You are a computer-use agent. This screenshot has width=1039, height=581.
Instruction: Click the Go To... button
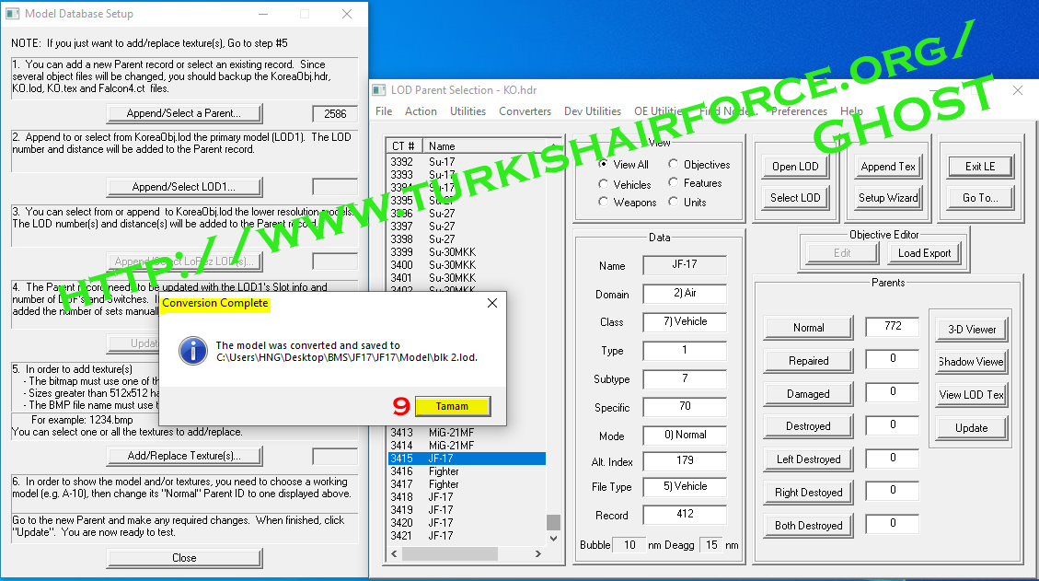pos(980,198)
